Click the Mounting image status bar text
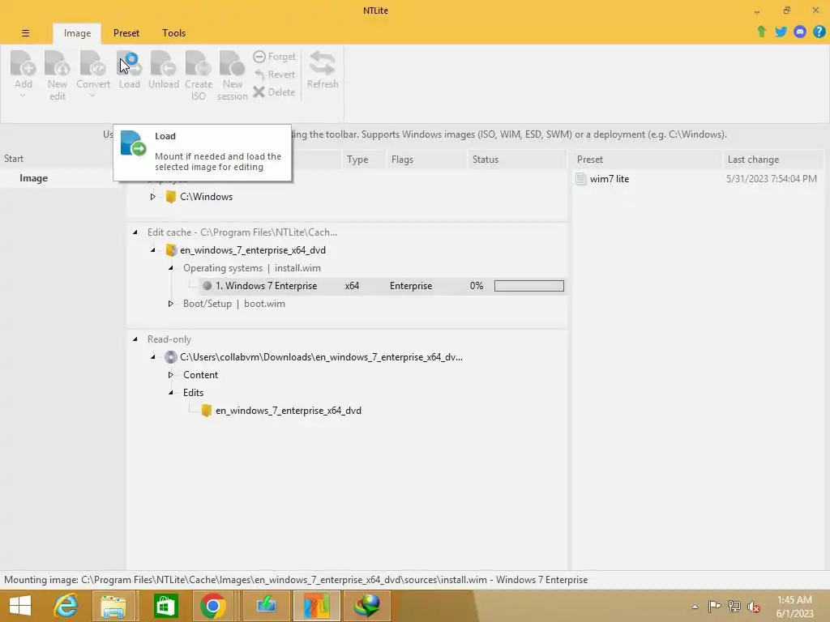Screen dimensions: 830x622 click(x=296, y=580)
